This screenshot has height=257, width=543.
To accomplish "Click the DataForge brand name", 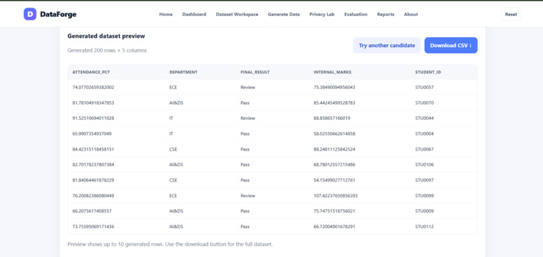I will (x=58, y=14).
